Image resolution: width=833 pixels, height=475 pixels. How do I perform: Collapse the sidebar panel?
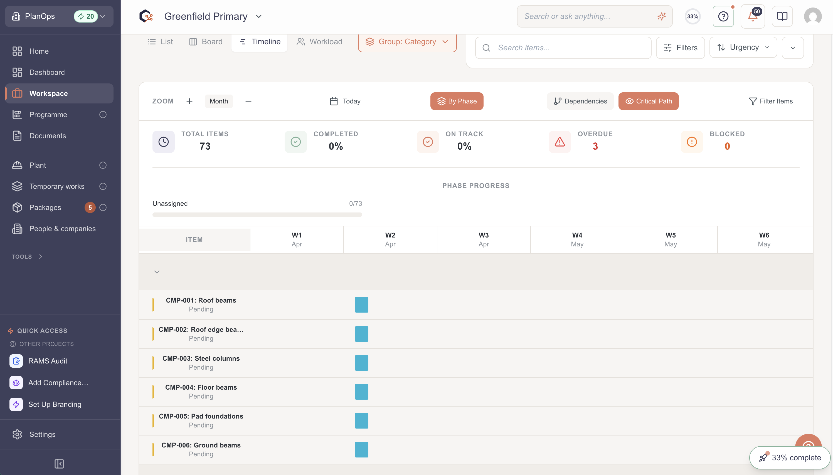[x=59, y=464]
